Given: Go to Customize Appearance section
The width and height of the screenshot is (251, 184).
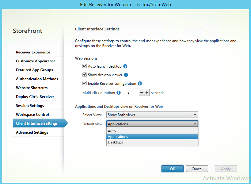Looking at the screenshot, I should (x=38, y=61).
